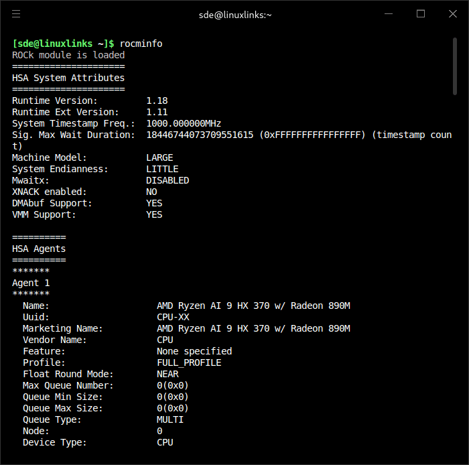Image resolution: width=469 pixels, height=465 pixels.
Task: Click the 'Queue Type:' label
Action: click(x=52, y=419)
